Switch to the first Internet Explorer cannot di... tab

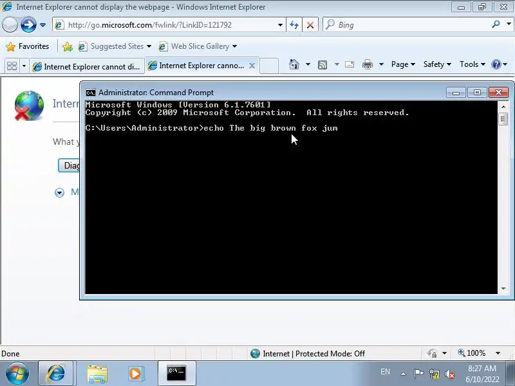(x=87, y=67)
